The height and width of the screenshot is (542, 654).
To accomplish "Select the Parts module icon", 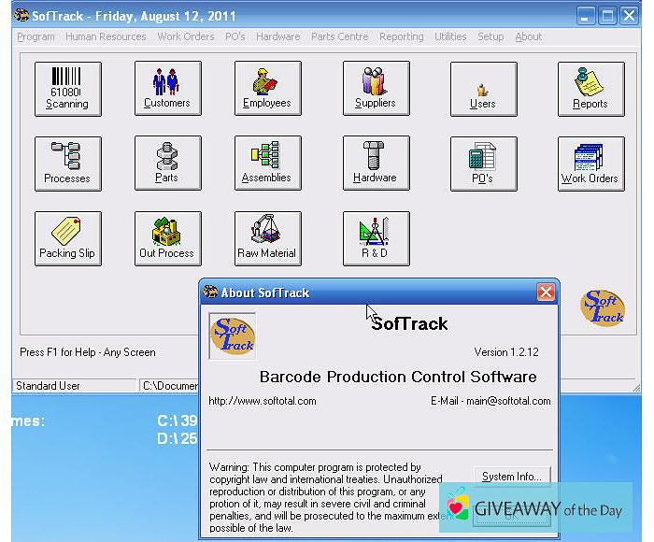I will tap(167, 164).
